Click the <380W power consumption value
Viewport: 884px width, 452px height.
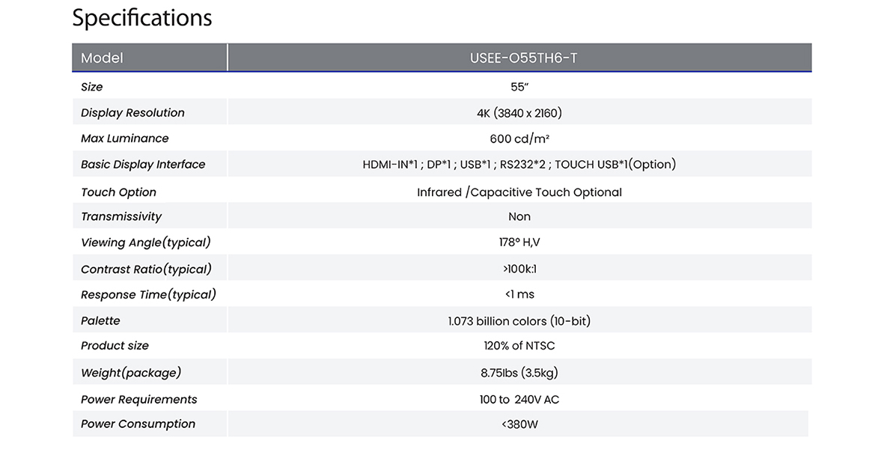click(x=519, y=424)
